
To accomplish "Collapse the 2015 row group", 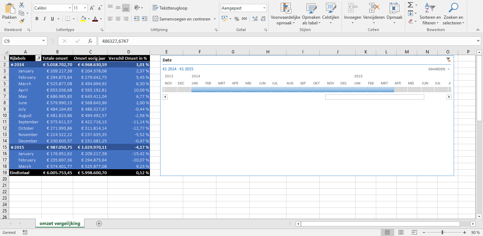I will (12, 147).
